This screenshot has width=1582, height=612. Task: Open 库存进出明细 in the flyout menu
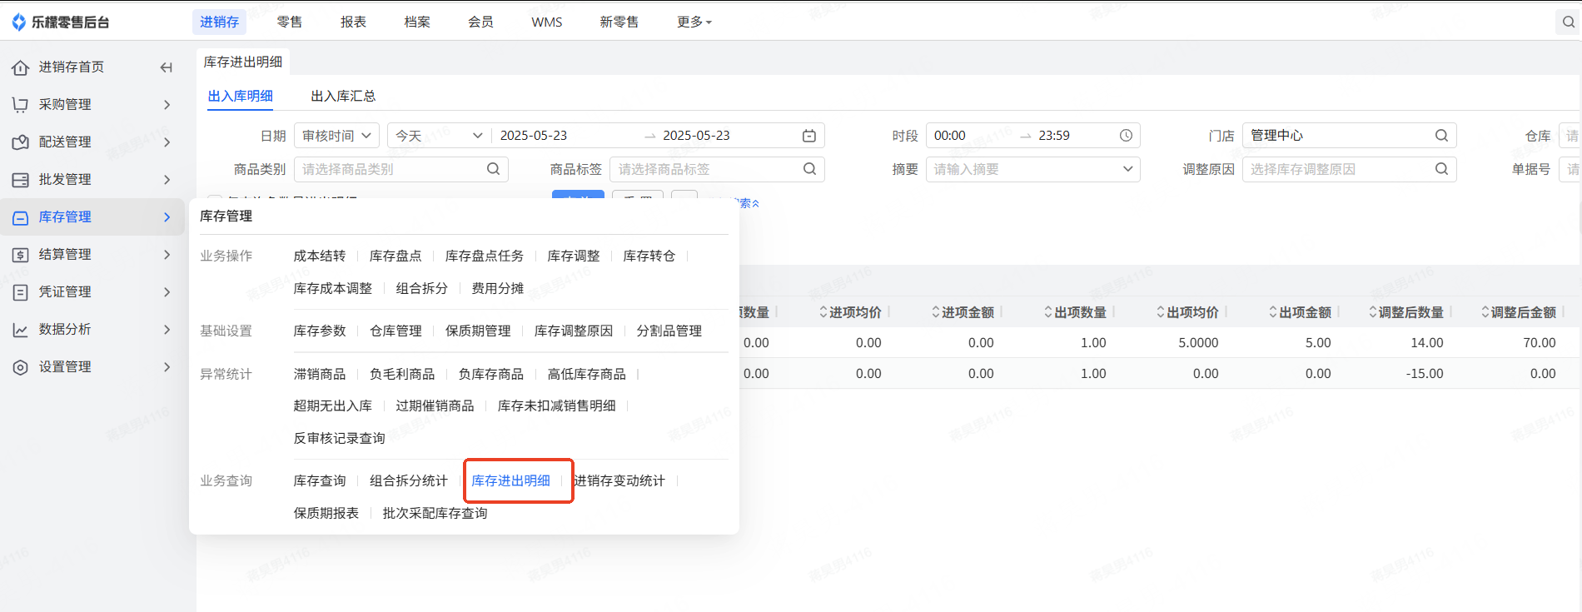coord(511,481)
